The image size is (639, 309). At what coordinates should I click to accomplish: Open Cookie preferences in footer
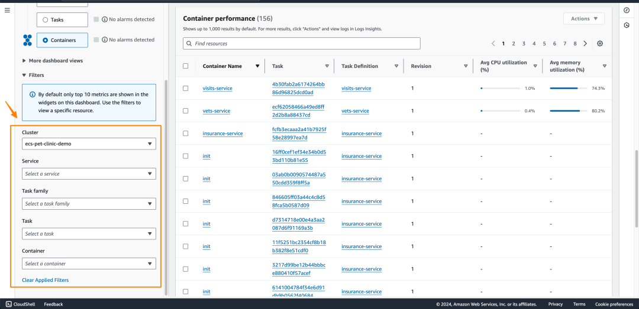click(x=614, y=304)
